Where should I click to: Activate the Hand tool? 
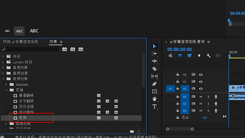154,99
